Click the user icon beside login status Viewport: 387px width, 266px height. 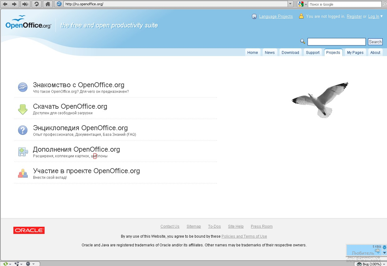(301, 16)
